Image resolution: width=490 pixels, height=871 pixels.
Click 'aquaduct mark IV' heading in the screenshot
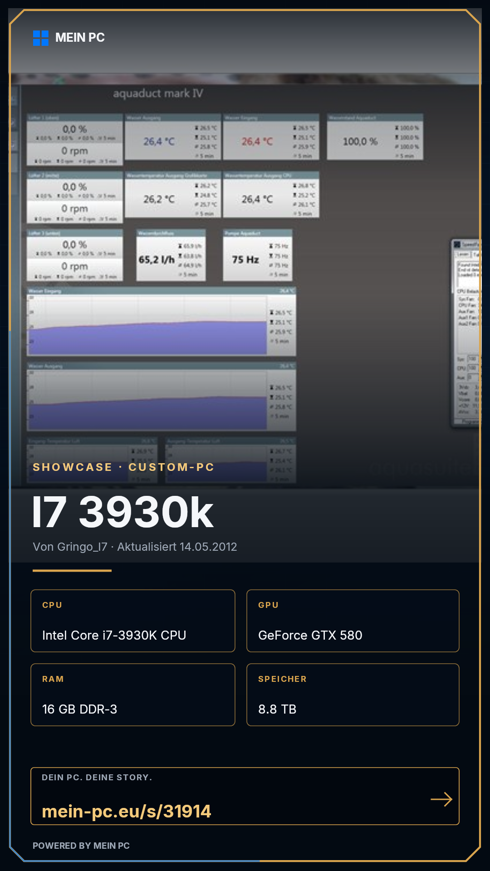pos(158,93)
